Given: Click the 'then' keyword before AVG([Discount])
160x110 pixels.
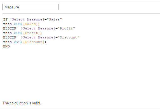Looking at the screenshot, I should (x=8, y=42).
